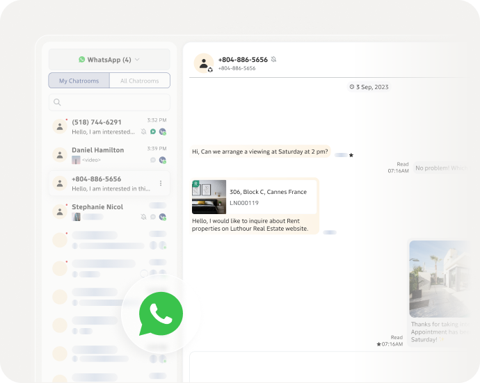Image resolution: width=480 pixels, height=383 pixels.
Task: Click green WhatsApp icon on (518) 744-6291 row
Action: [x=153, y=131]
